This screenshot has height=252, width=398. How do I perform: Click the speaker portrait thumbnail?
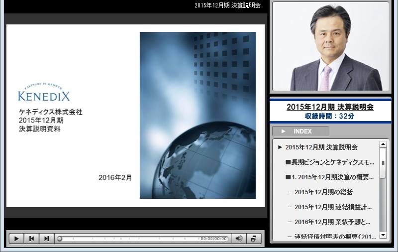click(x=330, y=46)
